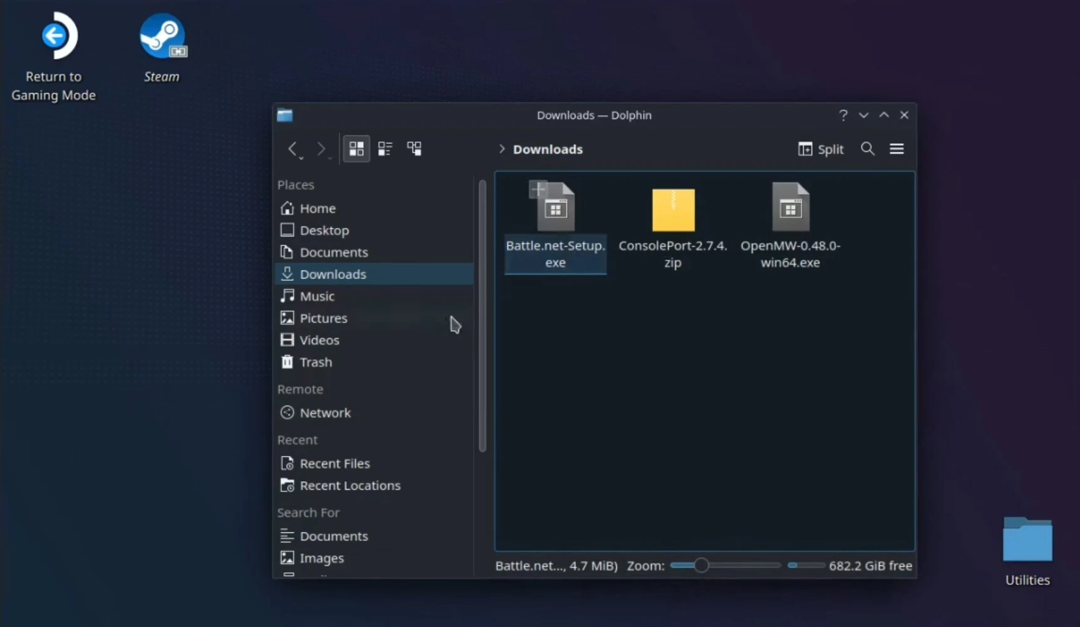Viewport: 1080px width, 627px height.
Task: Open first Documents entry under Places
Action: (374, 252)
